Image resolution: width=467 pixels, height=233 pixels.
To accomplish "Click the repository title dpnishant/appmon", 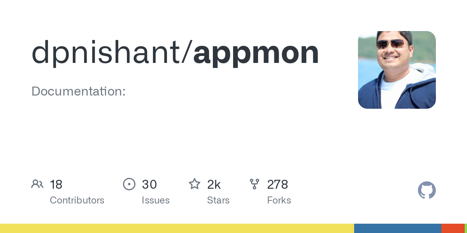I will (x=175, y=53).
